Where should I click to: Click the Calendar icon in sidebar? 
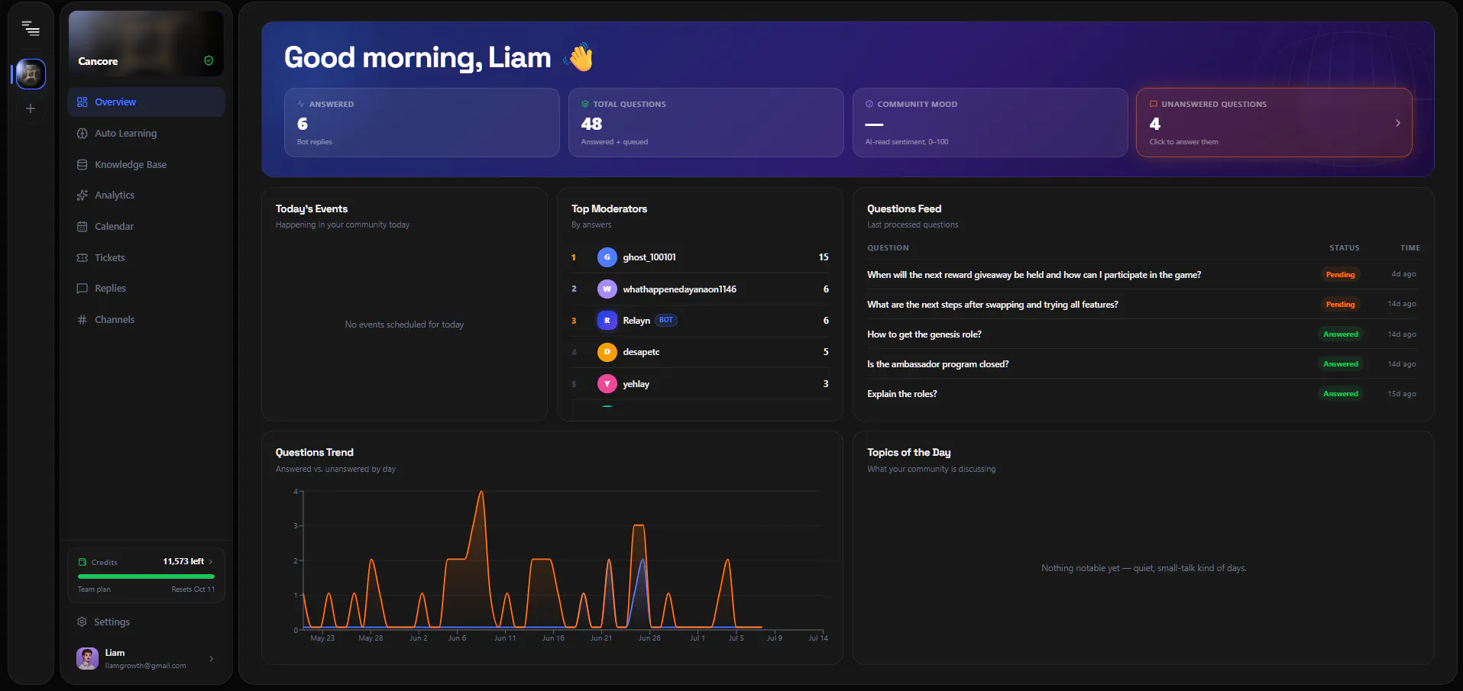tap(83, 226)
